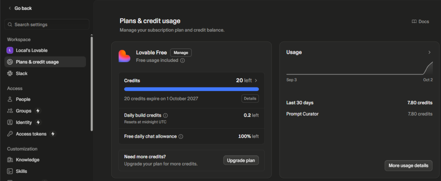Click info icon beside Daily build credits
This screenshot has height=181, width=441.
point(165,115)
